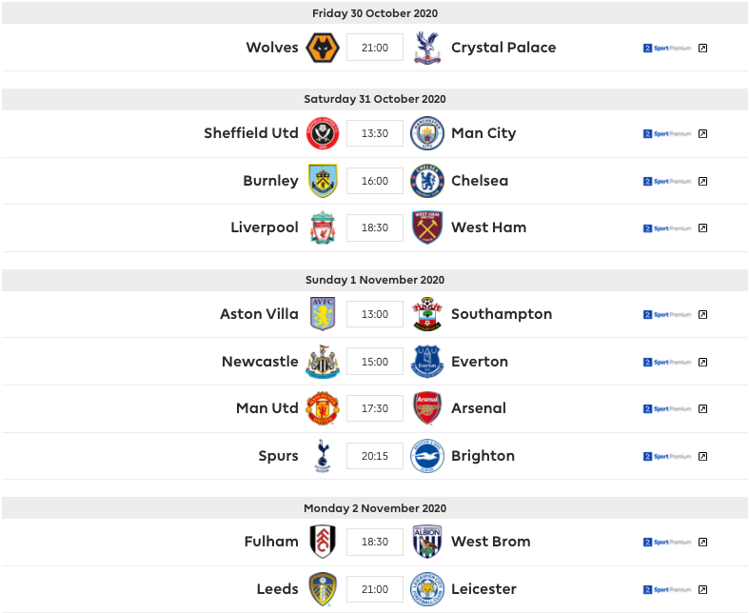749x613 pixels.
Task: Click the Saturday 31 October 2020 header
Action: [375, 99]
